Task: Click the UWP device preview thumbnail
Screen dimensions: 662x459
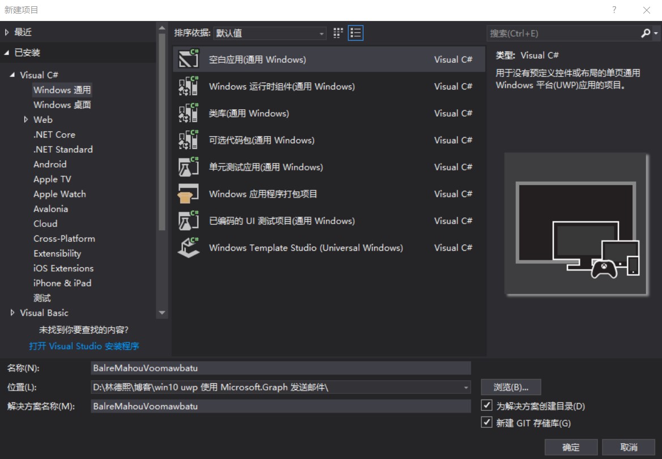Action: 576,224
